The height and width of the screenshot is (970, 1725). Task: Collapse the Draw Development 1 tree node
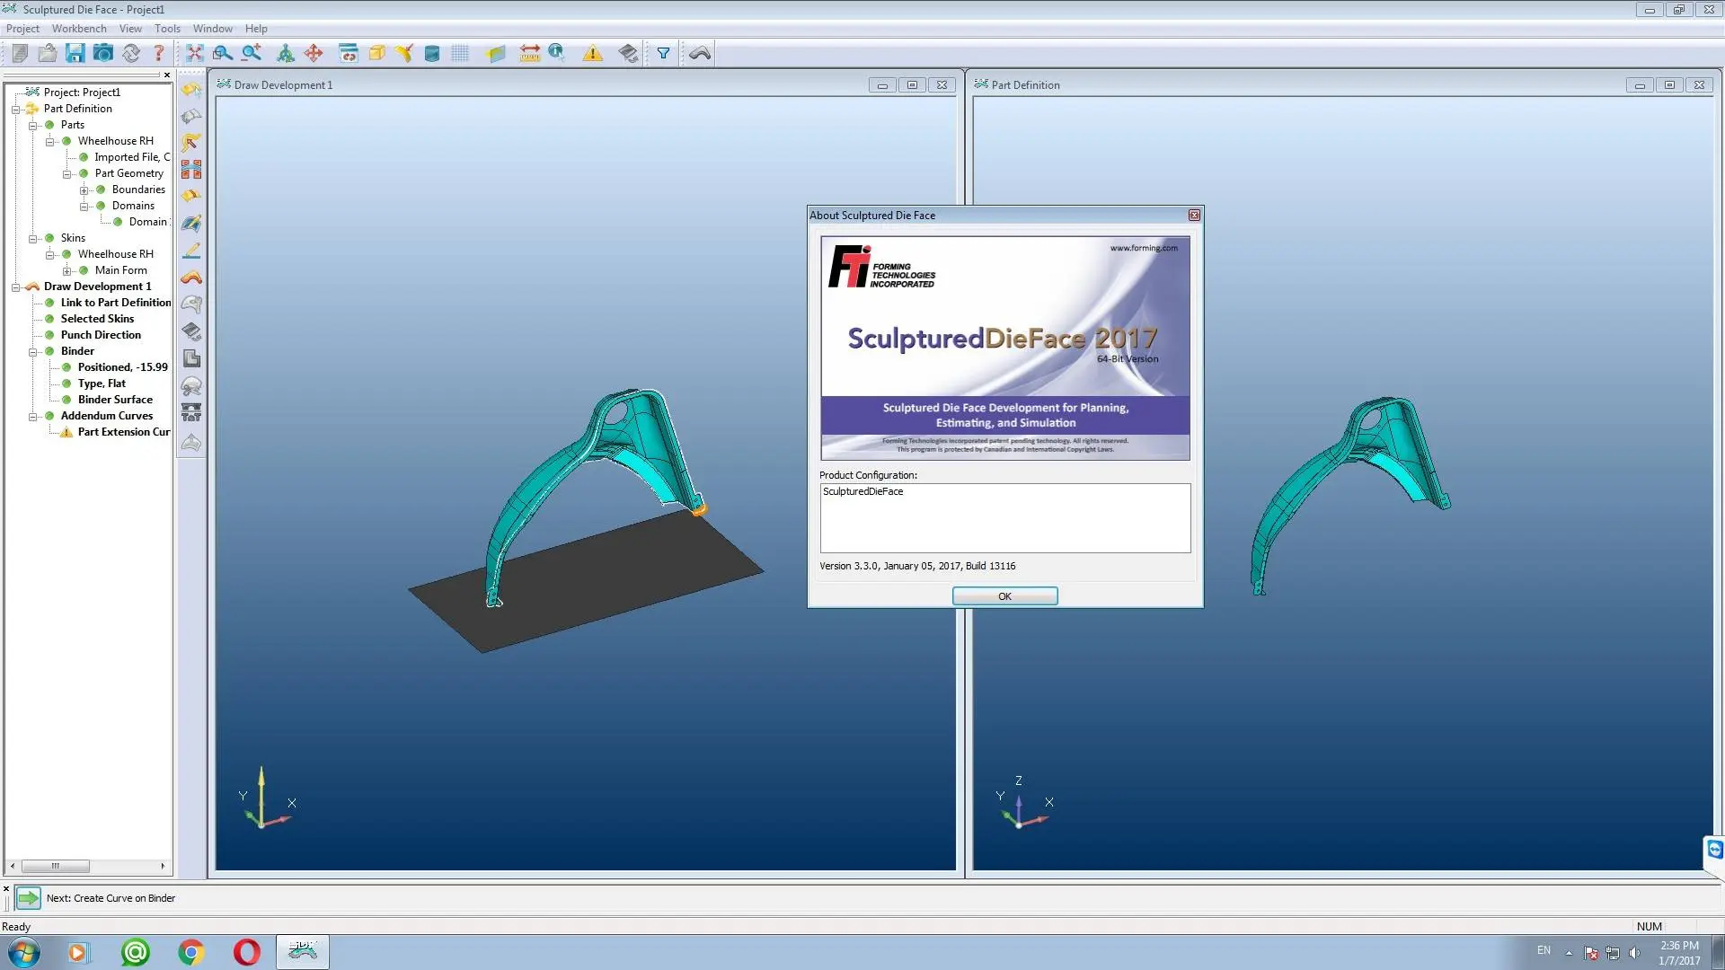click(x=15, y=287)
